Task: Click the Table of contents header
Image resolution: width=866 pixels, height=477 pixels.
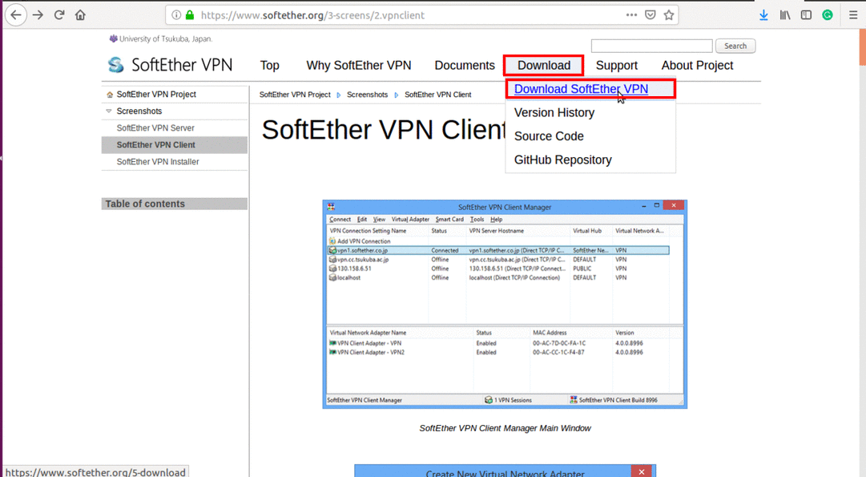Action: tap(175, 204)
